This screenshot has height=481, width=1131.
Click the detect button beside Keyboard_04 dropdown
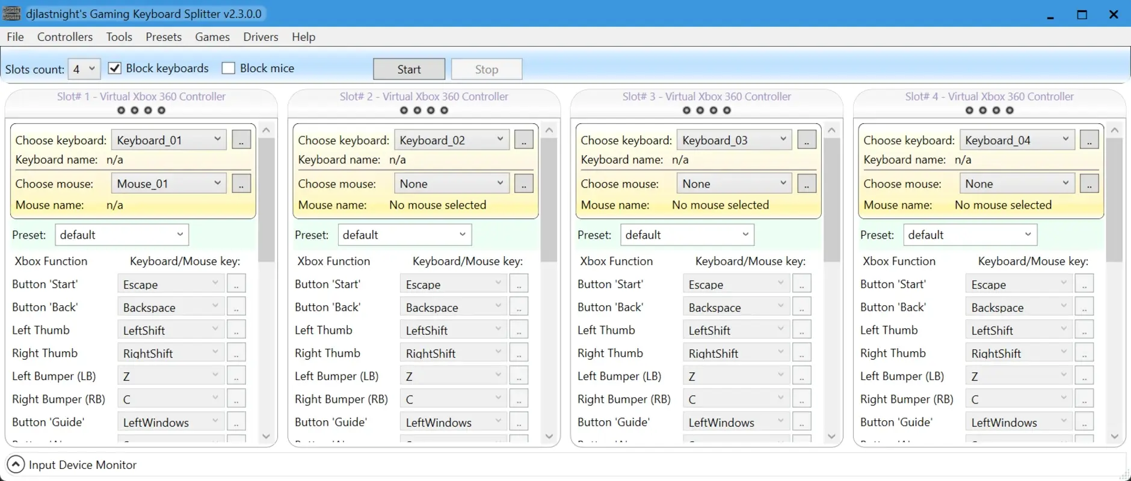1089,140
